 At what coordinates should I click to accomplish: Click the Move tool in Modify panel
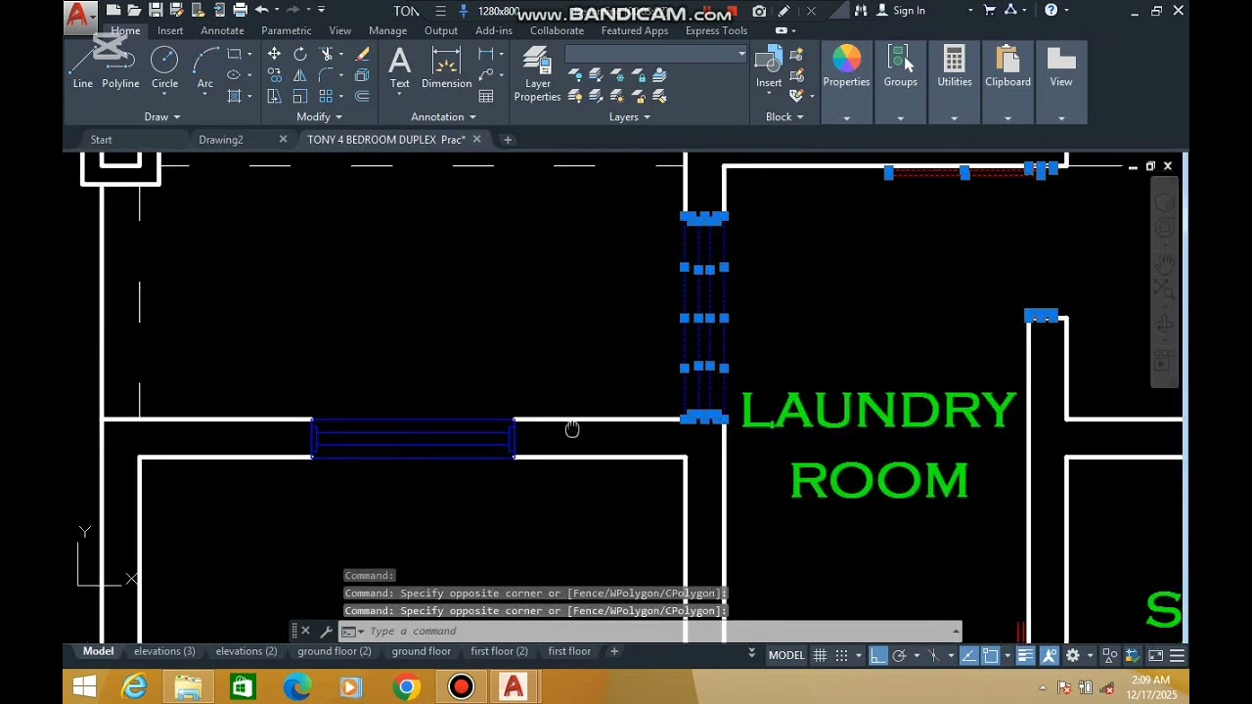(274, 54)
